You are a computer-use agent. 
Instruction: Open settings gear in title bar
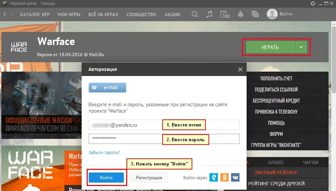click(313, 3)
